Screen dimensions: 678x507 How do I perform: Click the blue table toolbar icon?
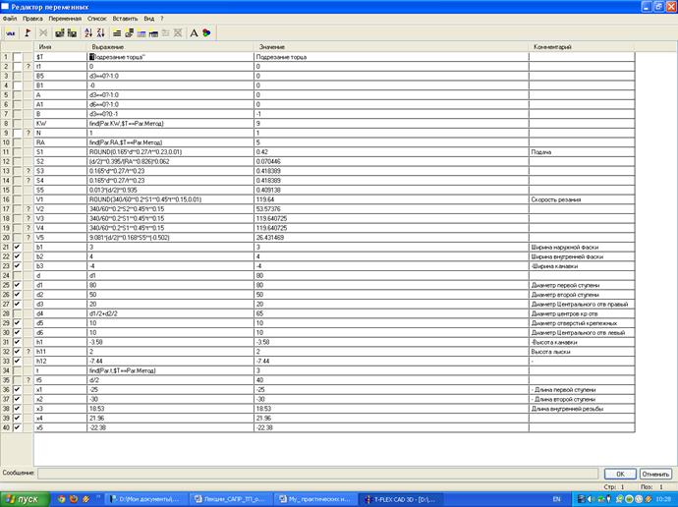tap(141, 32)
